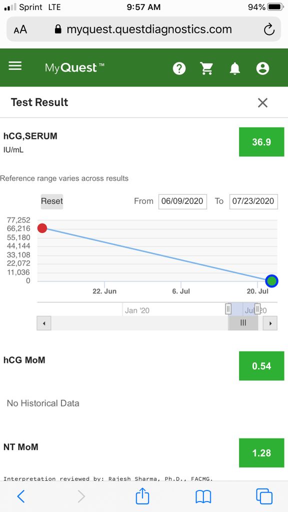
Task: Open the help question mark icon
Action: (x=179, y=68)
